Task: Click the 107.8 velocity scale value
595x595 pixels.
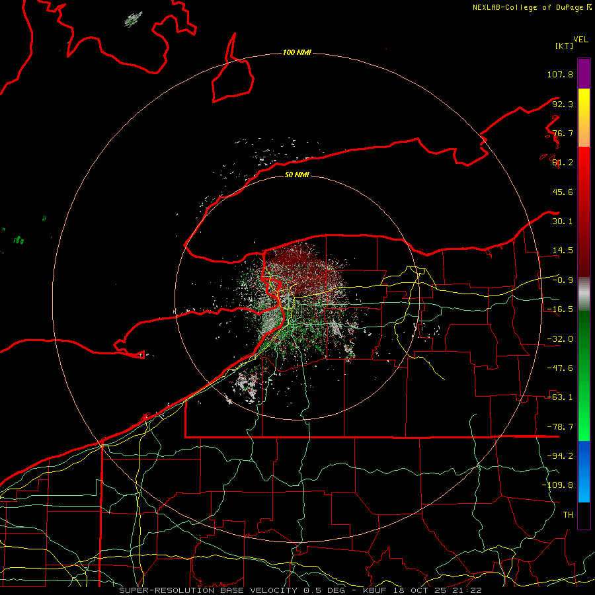Action: [x=560, y=74]
